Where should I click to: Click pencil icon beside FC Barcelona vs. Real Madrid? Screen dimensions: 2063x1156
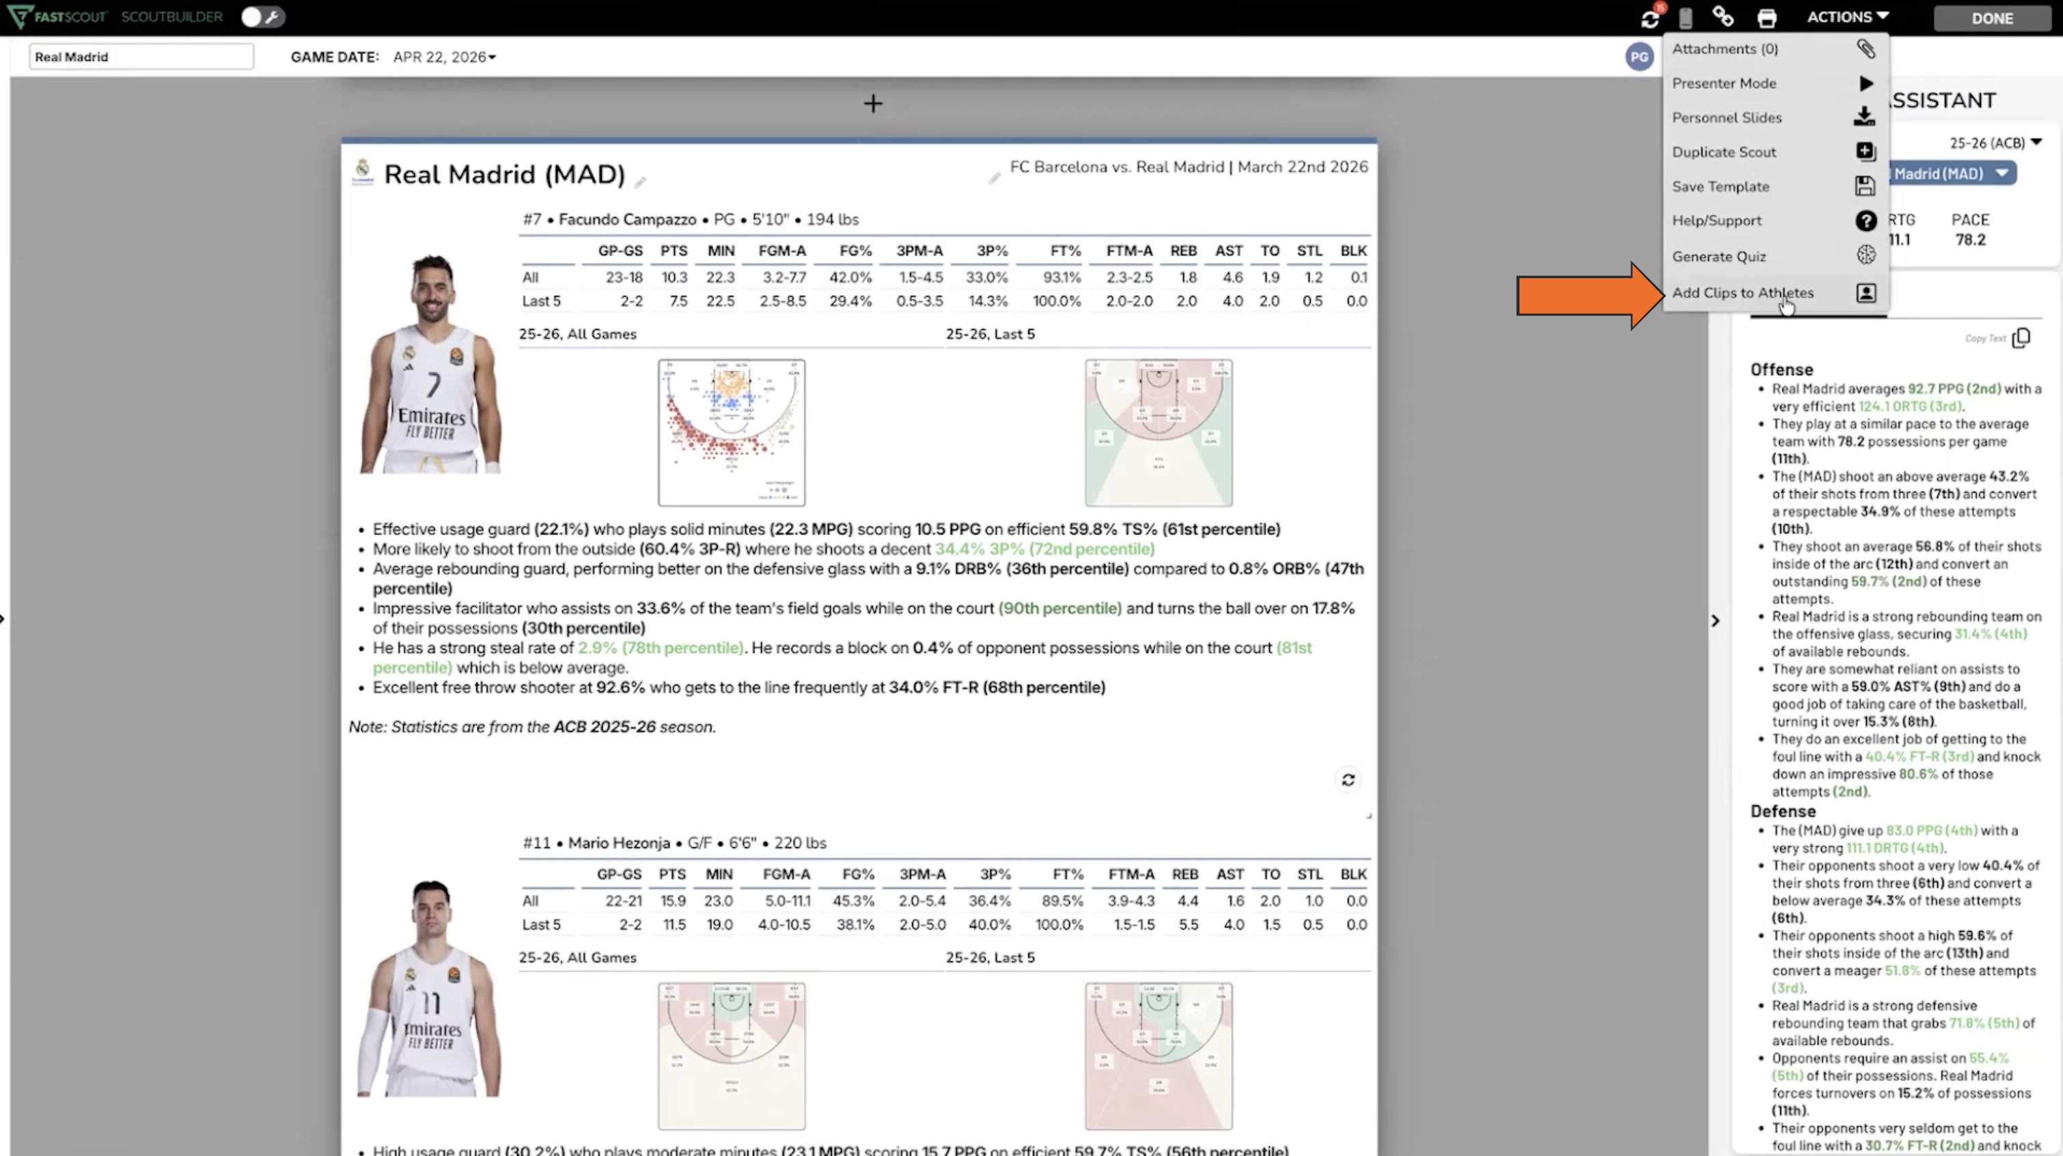click(995, 178)
